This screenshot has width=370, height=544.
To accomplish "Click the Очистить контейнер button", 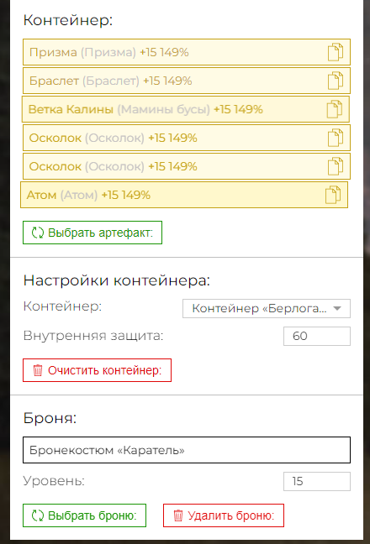I will (97, 370).
